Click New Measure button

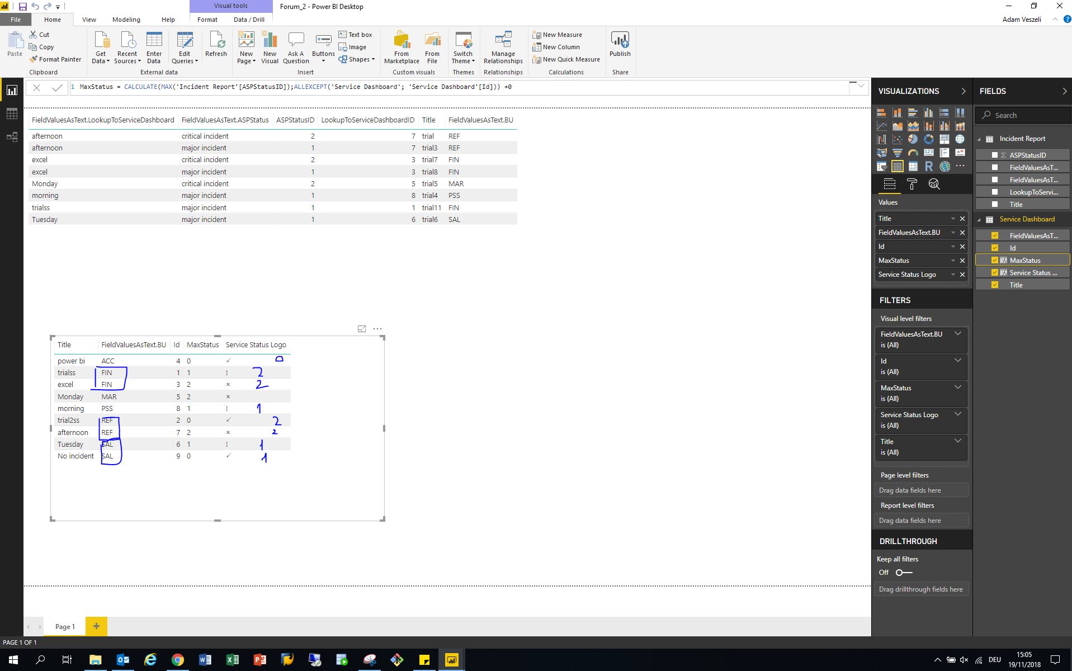pos(557,35)
